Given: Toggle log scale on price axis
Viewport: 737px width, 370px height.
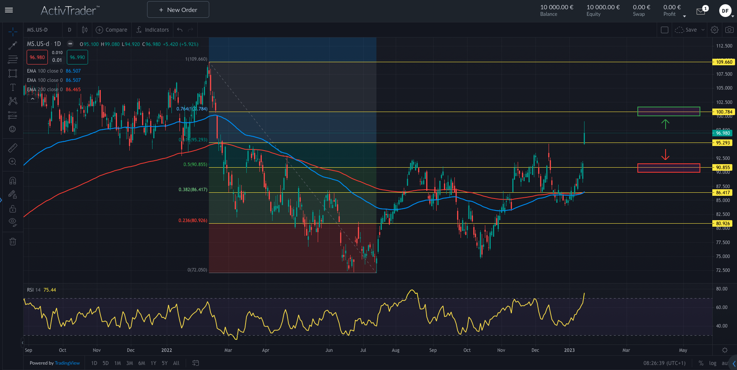Looking at the screenshot, I should [x=713, y=363].
